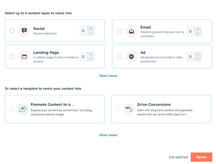216x164 pixels.
Task: Decrease the Email count with the down arrow
Action: point(198,33)
